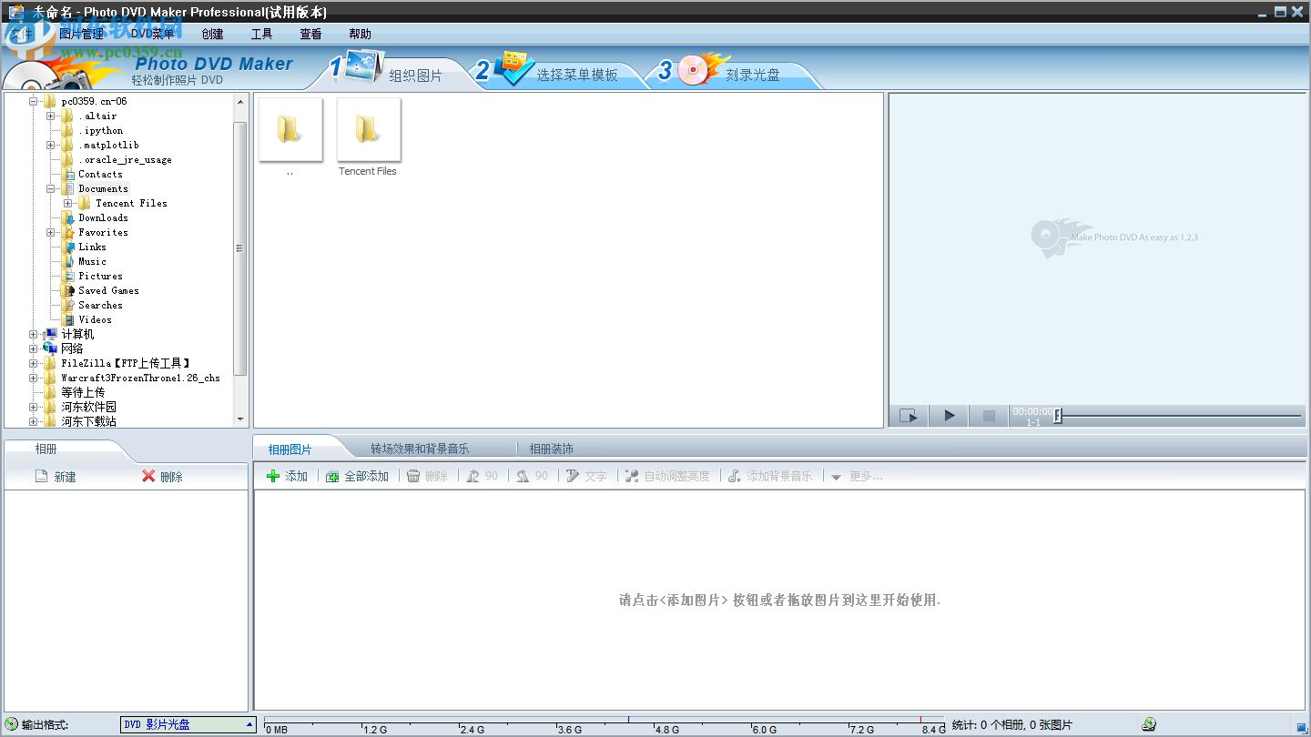Click the 工具 menu in the menu bar

261,34
